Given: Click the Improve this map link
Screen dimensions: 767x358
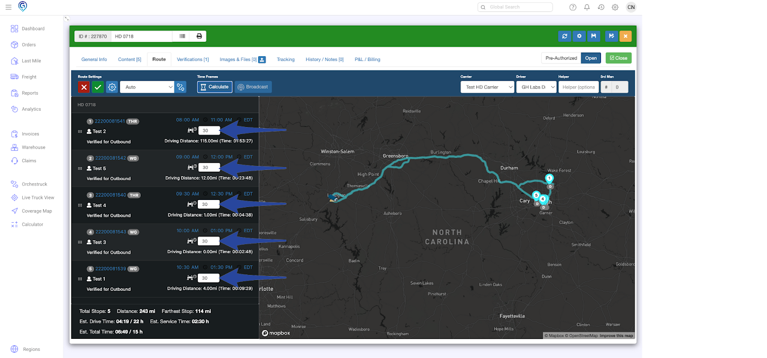Looking at the screenshot, I should (x=616, y=335).
